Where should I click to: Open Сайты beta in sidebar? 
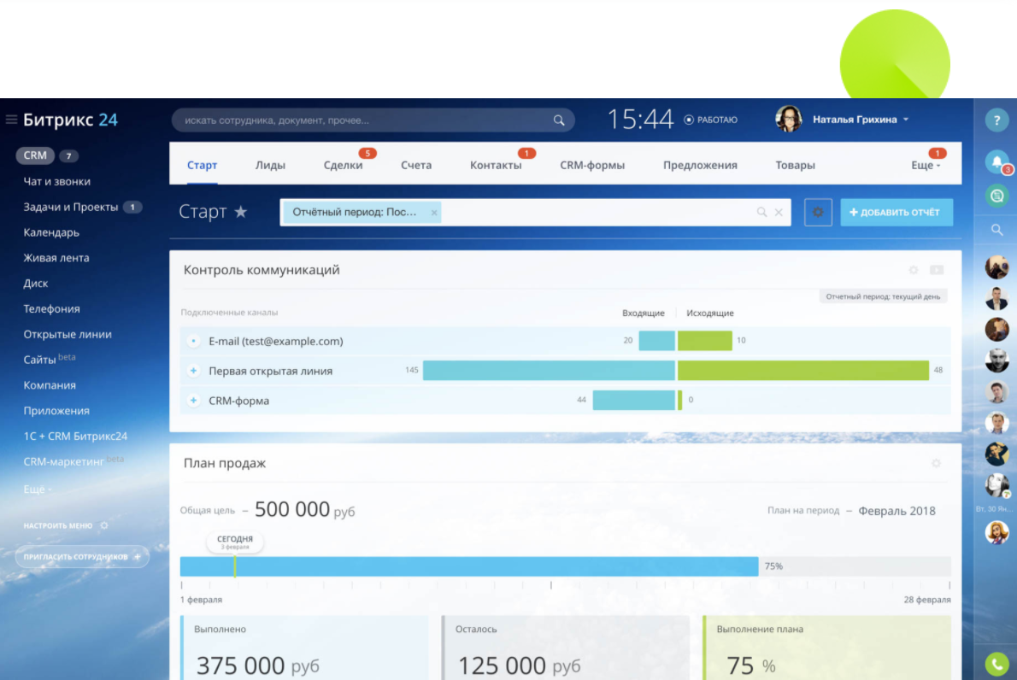click(50, 359)
